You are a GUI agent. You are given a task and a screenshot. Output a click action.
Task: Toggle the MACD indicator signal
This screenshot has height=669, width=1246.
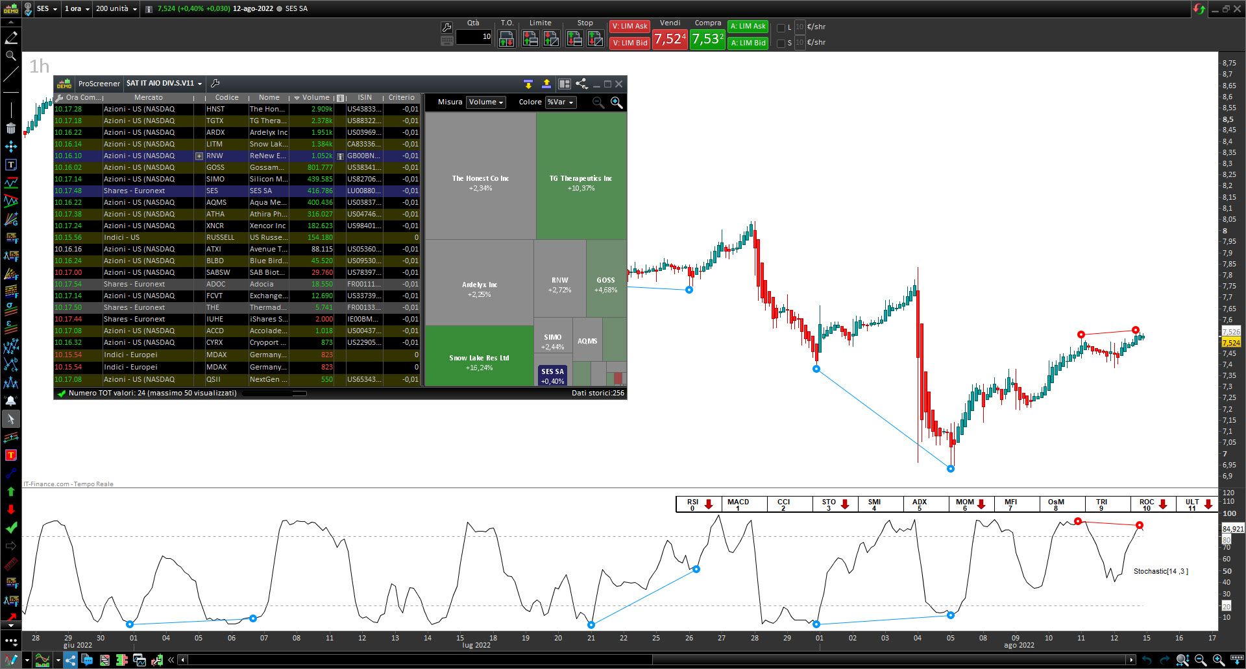tap(744, 504)
